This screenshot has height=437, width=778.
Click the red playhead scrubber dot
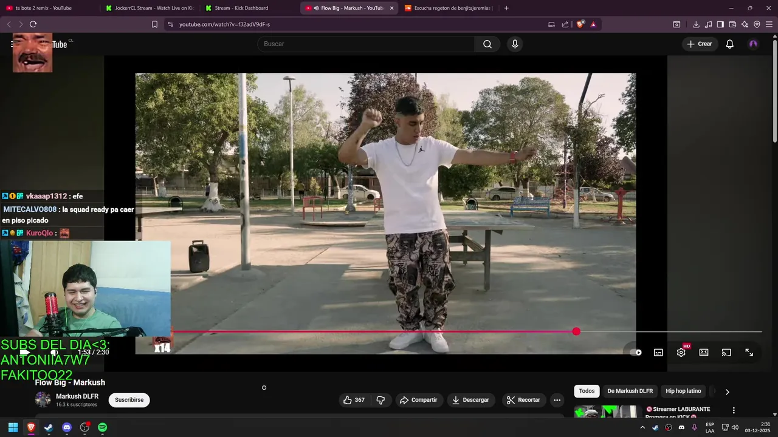pos(576,331)
